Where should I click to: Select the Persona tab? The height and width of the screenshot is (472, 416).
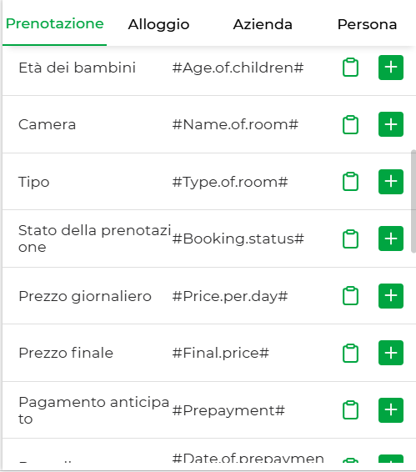tap(367, 24)
